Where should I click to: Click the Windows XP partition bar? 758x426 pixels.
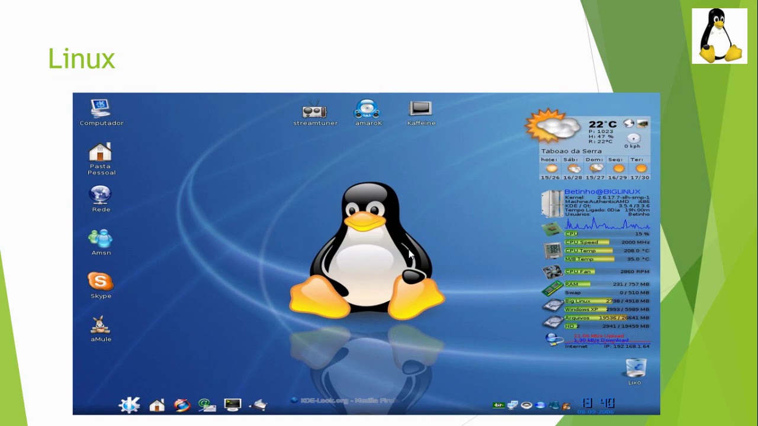tap(607, 309)
